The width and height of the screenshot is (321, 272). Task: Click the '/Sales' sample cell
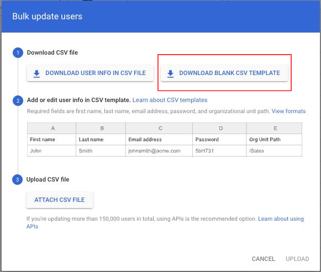tap(274, 151)
